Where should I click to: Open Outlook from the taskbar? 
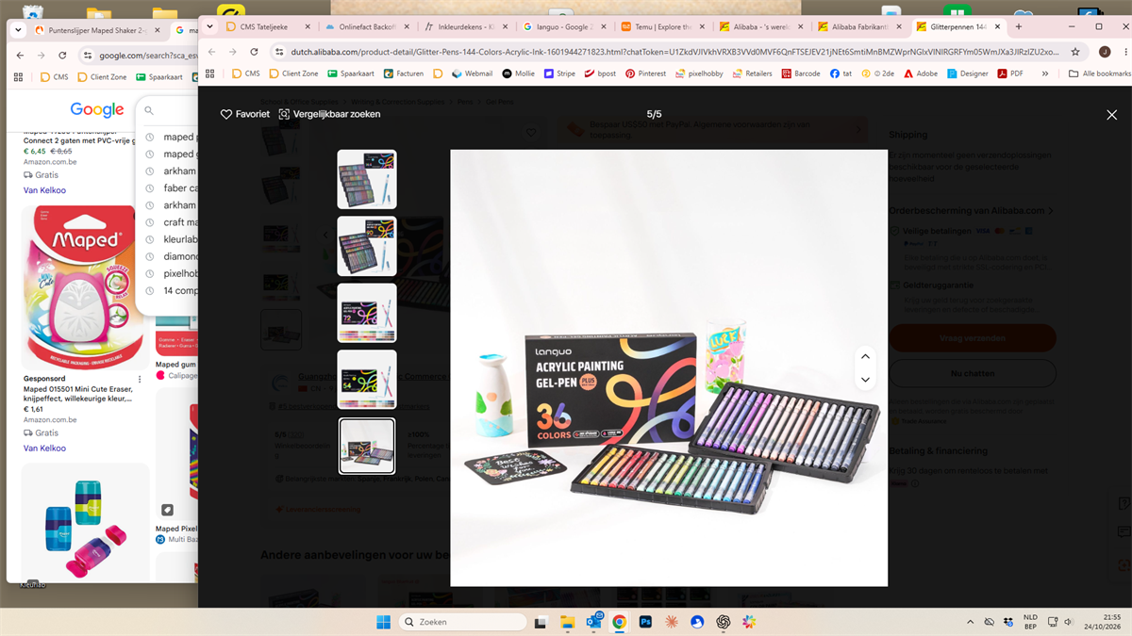click(594, 622)
